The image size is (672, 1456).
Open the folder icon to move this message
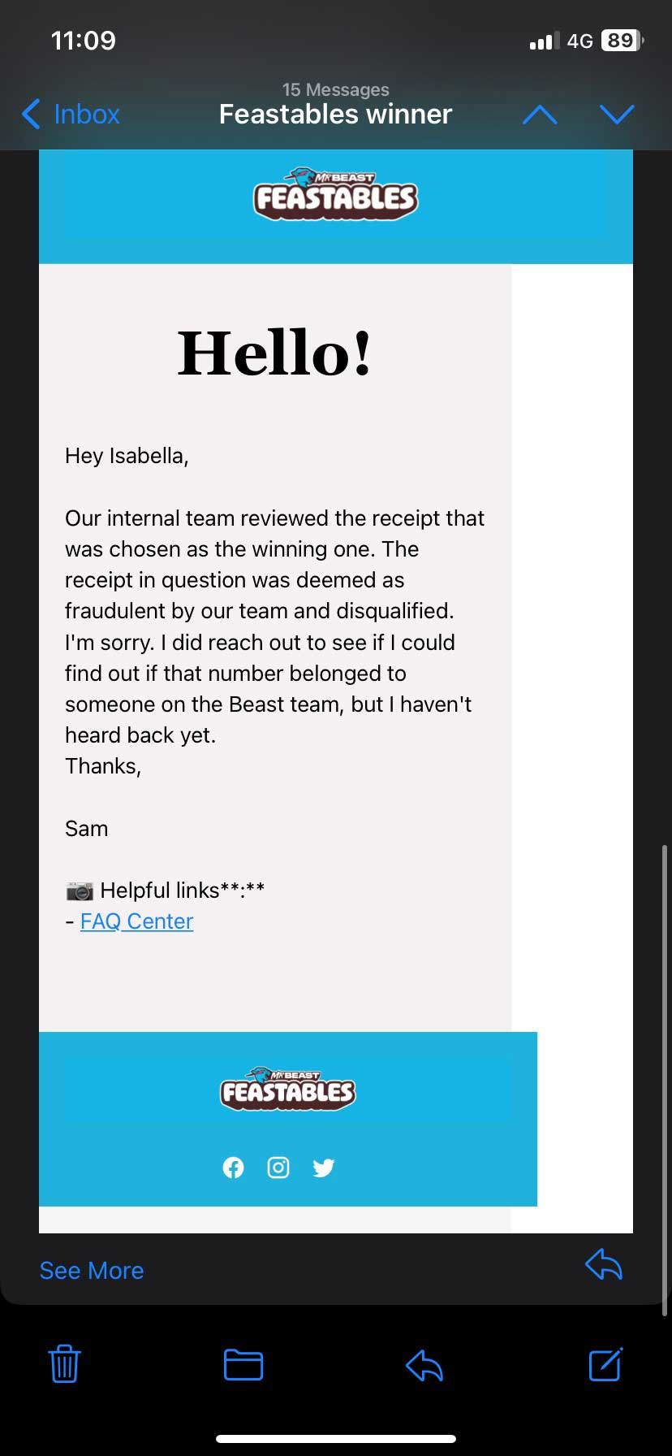[243, 1365]
